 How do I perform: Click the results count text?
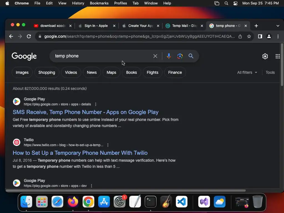point(50,88)
